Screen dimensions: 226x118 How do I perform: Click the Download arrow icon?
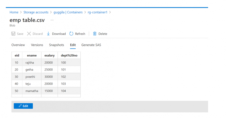click(x=49, y=34)
